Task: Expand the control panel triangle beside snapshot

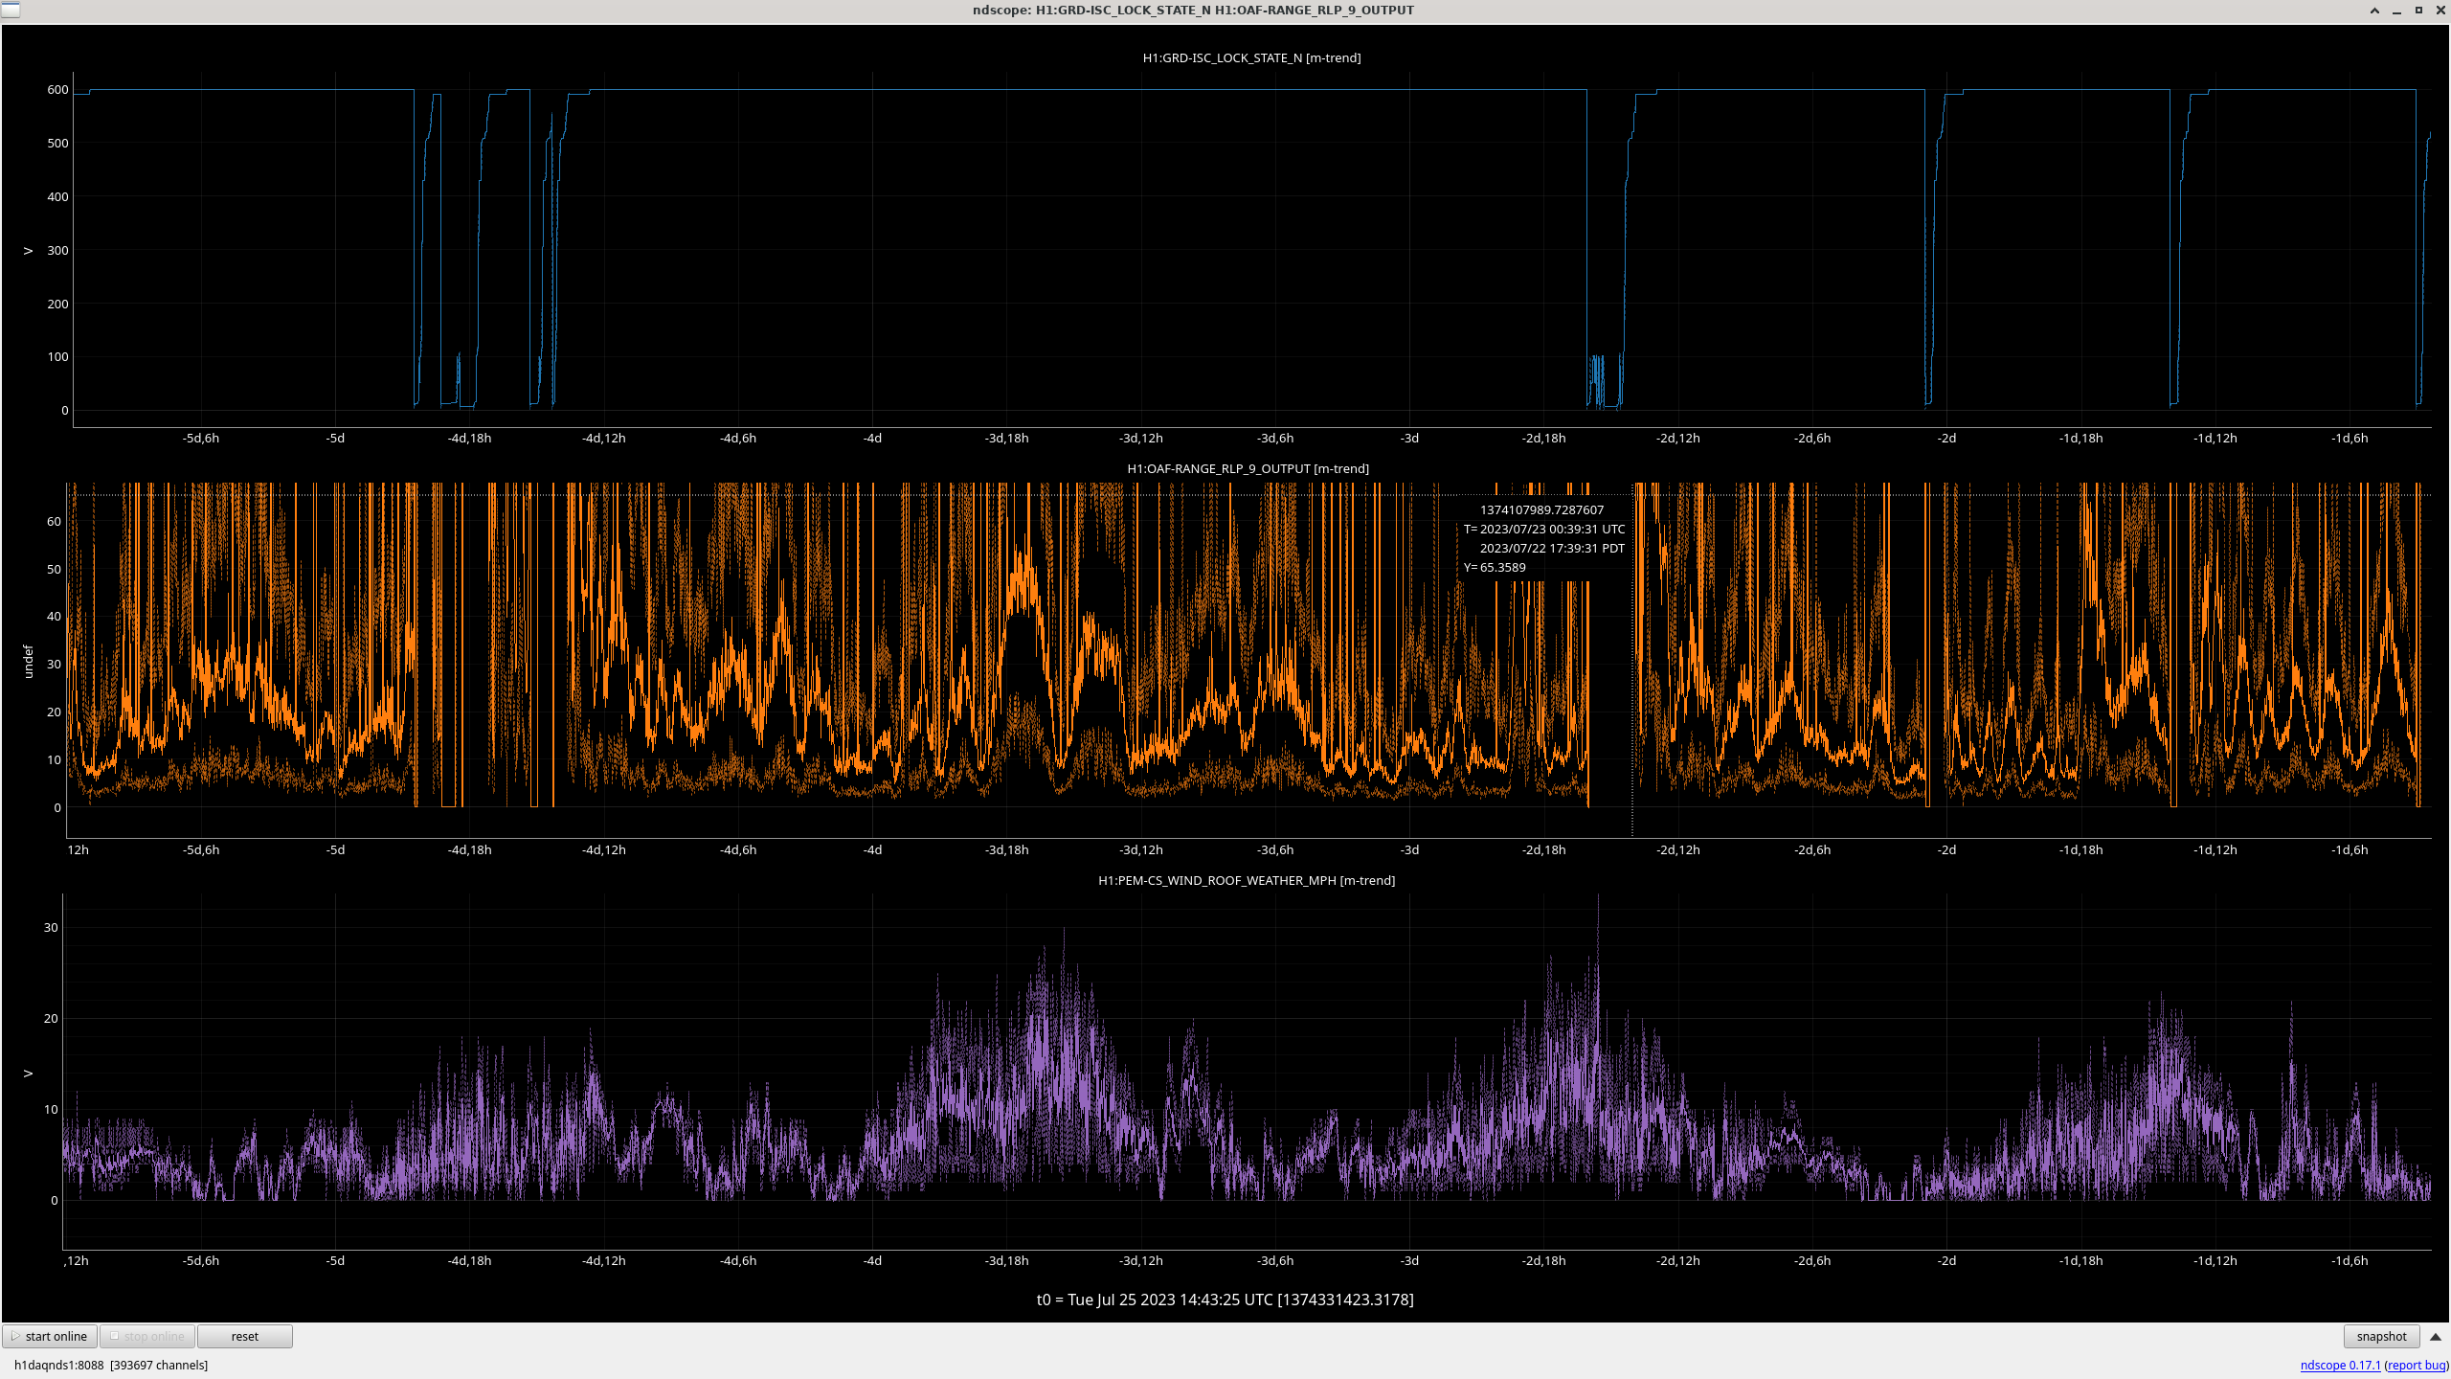Action: pos(2436,1337)
